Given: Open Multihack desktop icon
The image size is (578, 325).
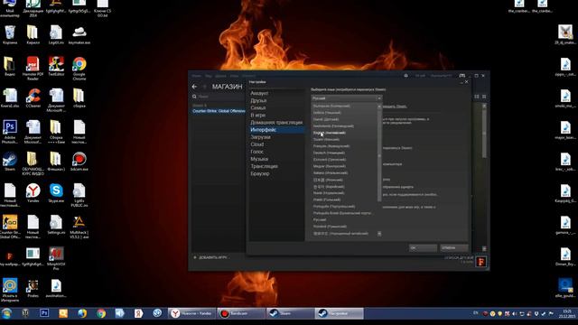Looking at the screenshot, I should coord(79,227).
